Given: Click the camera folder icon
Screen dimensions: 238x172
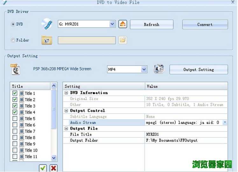Looking at the screenshot, I should tap(47, 40).
